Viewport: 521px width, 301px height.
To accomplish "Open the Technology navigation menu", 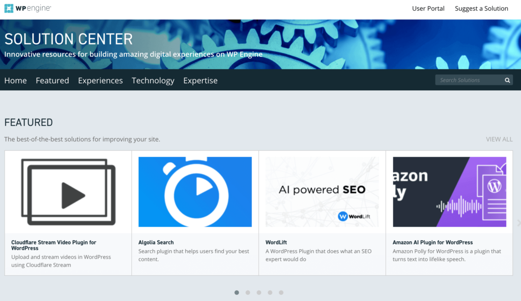I will point(153,80).
